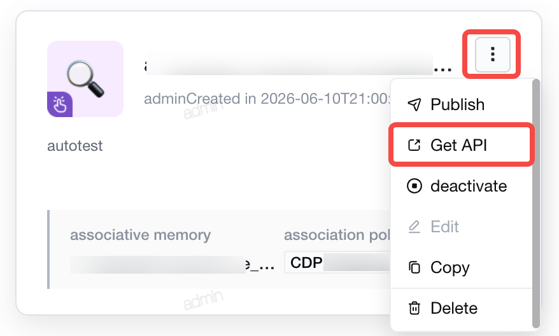
Task: Click the Get API external-link icon
Action: (414, 145)
